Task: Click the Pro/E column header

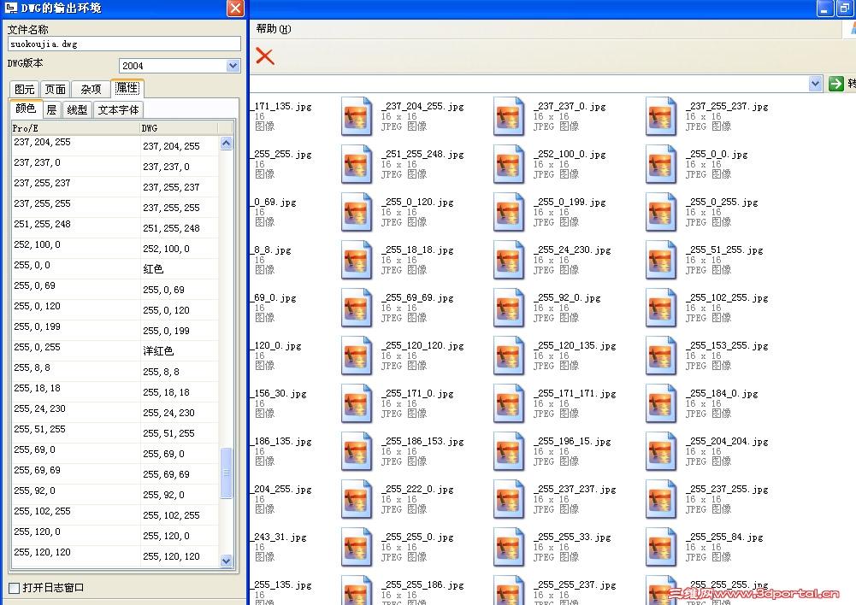Action: (x=75, y=128)
